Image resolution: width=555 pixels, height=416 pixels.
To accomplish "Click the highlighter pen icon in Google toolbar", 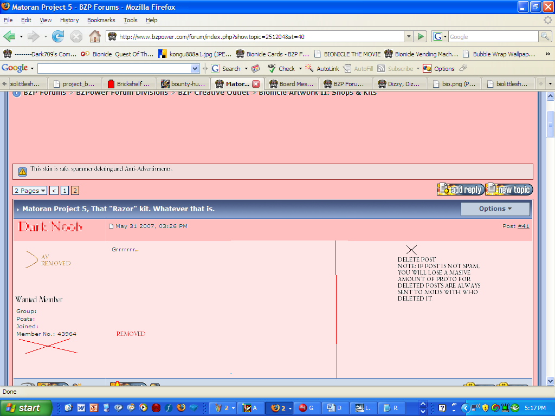I will coord(463,68).
